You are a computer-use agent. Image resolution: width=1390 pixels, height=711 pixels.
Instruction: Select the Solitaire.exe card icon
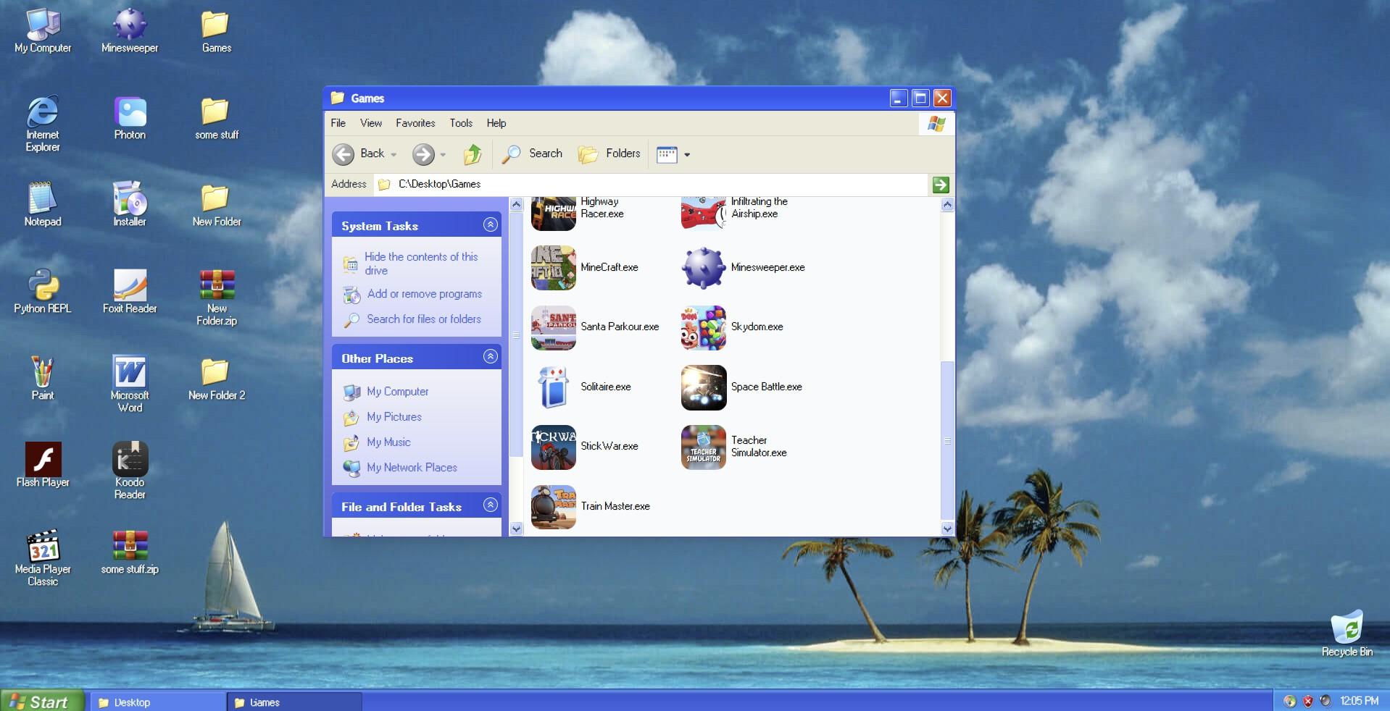click(554, 387)
